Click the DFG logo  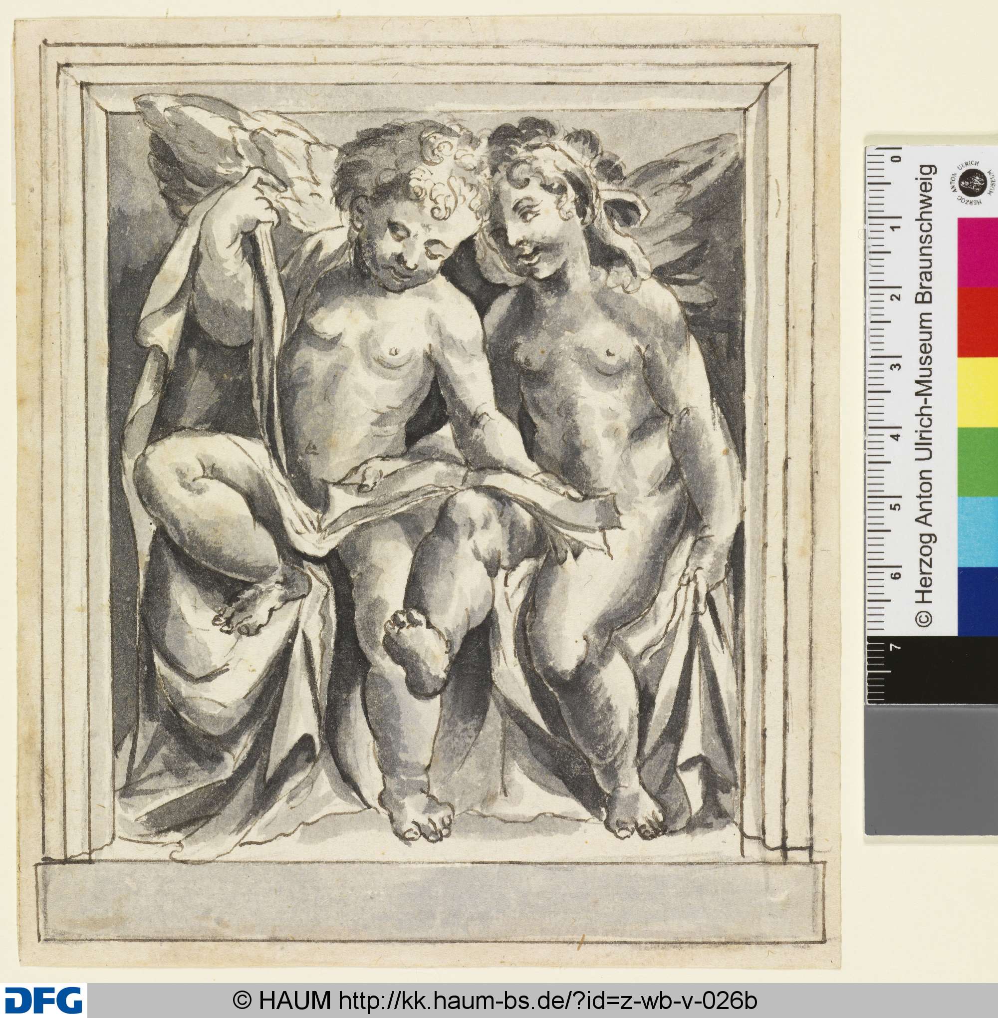coord(43,1001)
